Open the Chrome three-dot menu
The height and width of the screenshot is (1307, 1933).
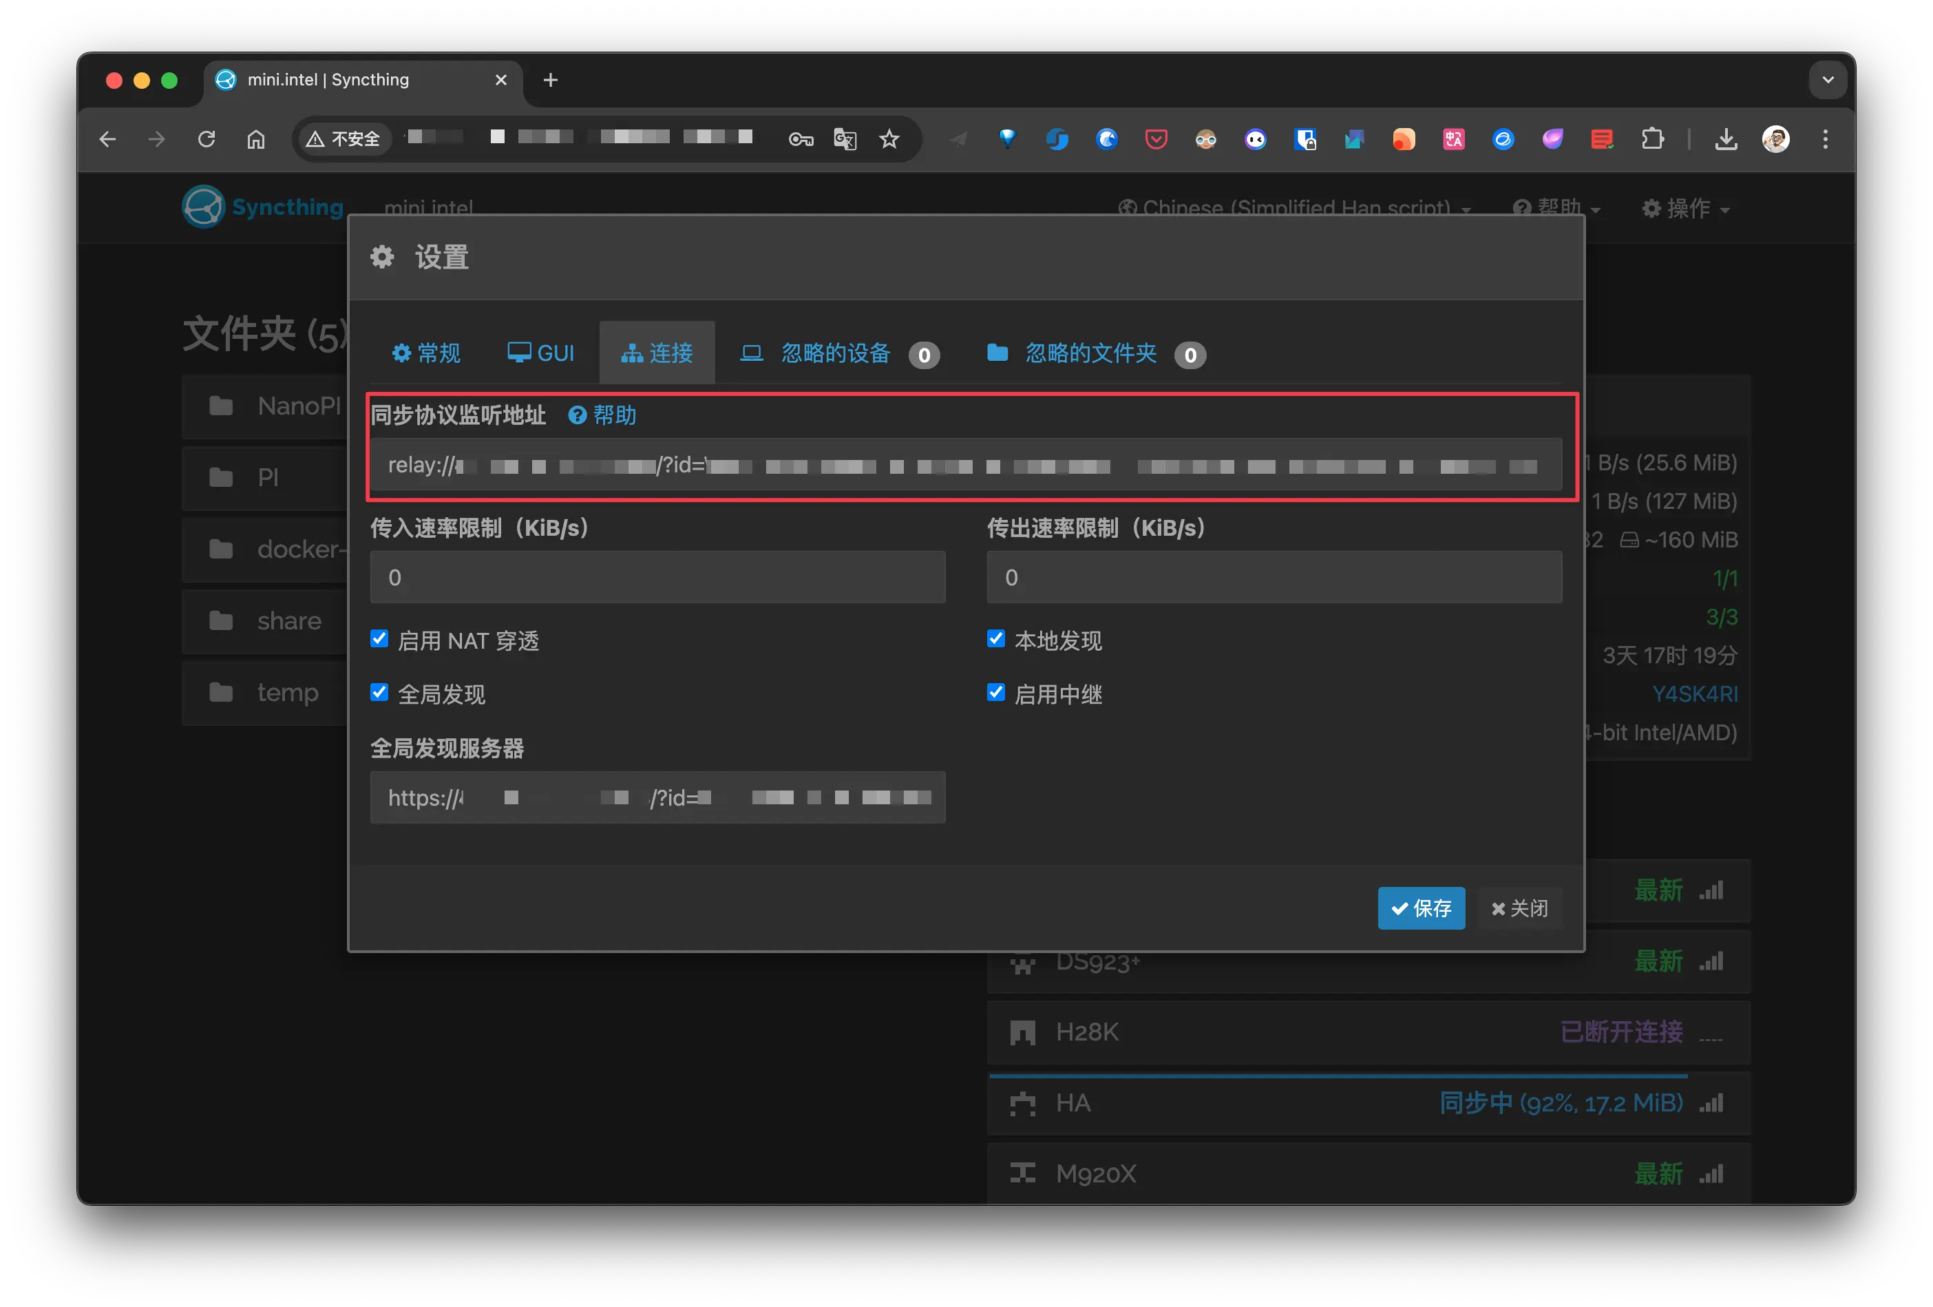[1825, 139]
